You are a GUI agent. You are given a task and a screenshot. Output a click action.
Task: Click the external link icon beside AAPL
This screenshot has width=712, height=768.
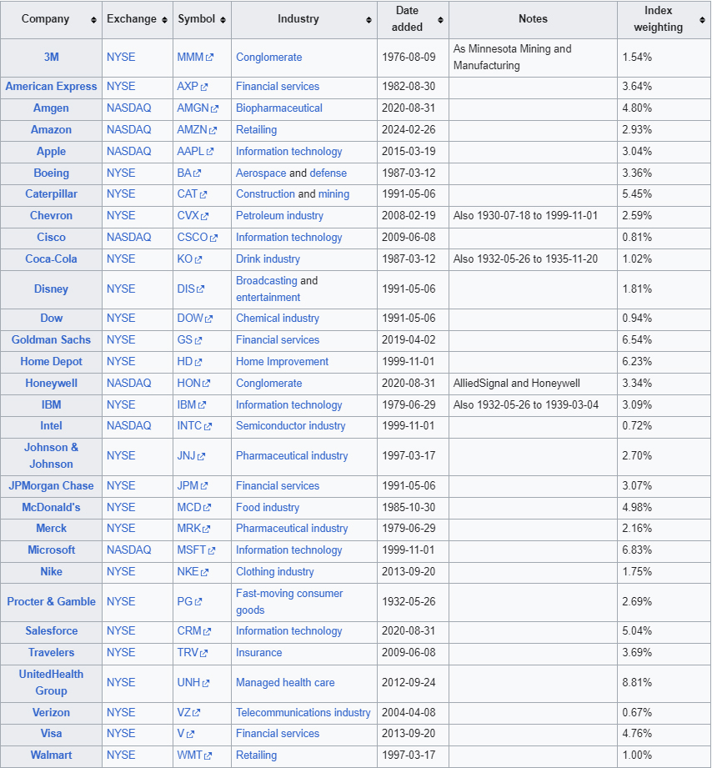point(210,152)
